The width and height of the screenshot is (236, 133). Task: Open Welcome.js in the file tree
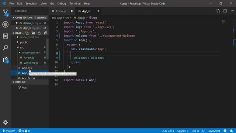tap(31, 63)
